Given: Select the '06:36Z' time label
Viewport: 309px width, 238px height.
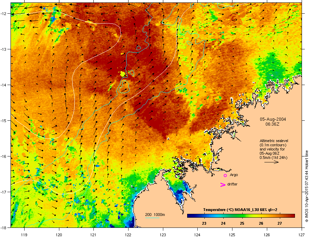Looking at the screenshot, I should [272, 124].
